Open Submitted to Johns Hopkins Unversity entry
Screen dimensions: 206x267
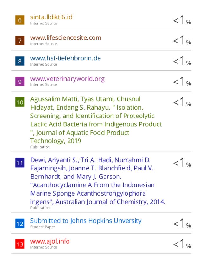coord(86,221)
